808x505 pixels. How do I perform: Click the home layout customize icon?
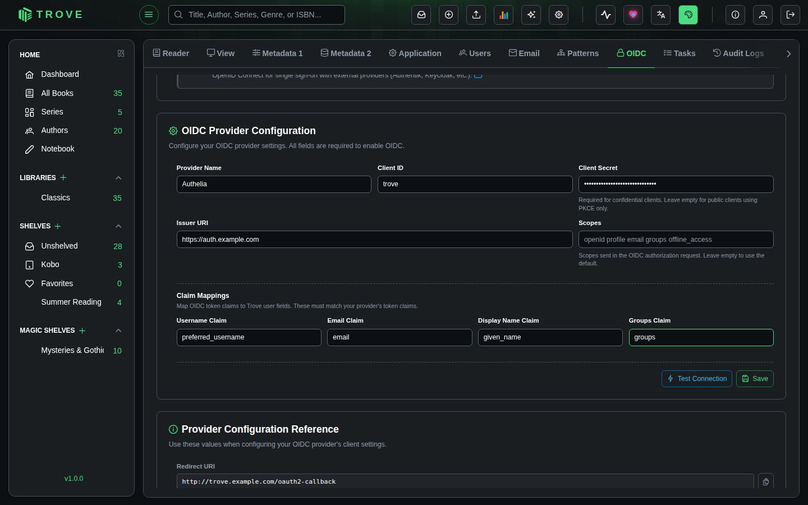tap(121, 53)
